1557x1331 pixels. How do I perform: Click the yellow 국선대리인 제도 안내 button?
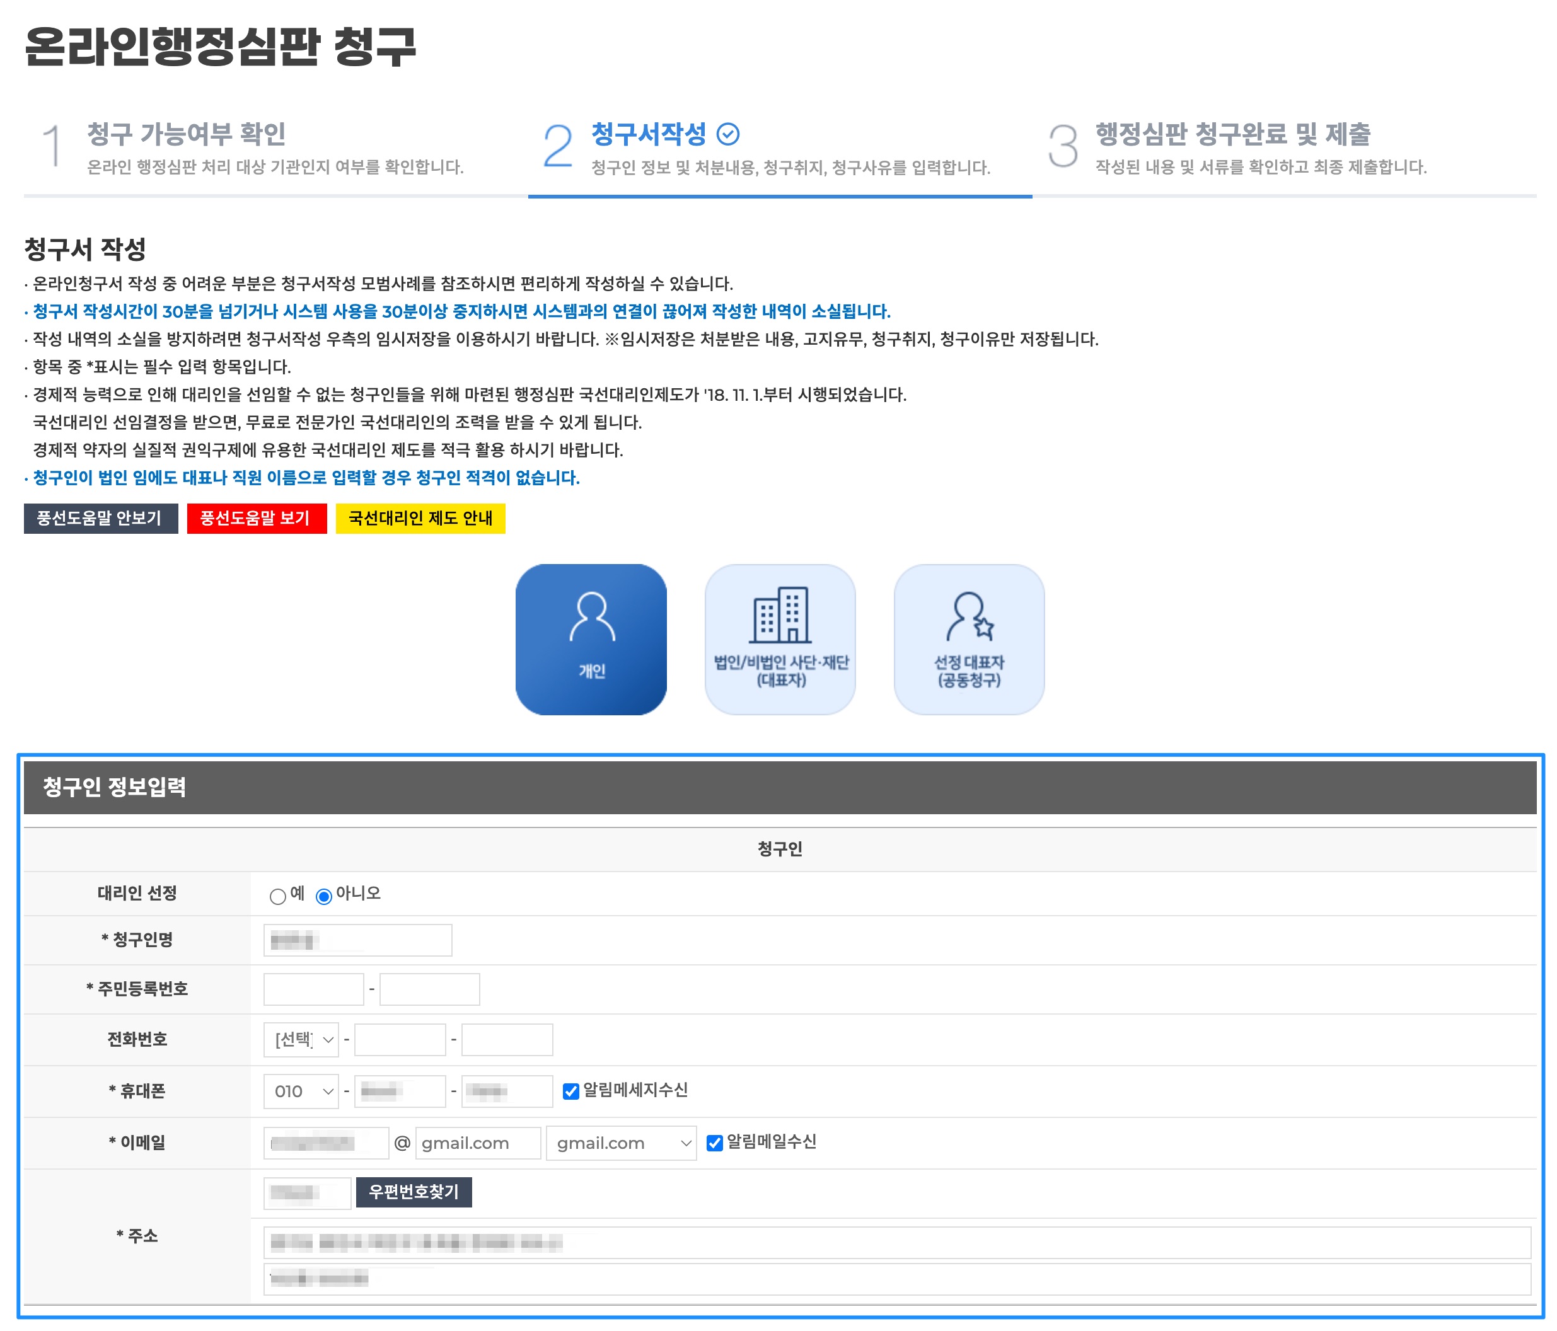420,518
